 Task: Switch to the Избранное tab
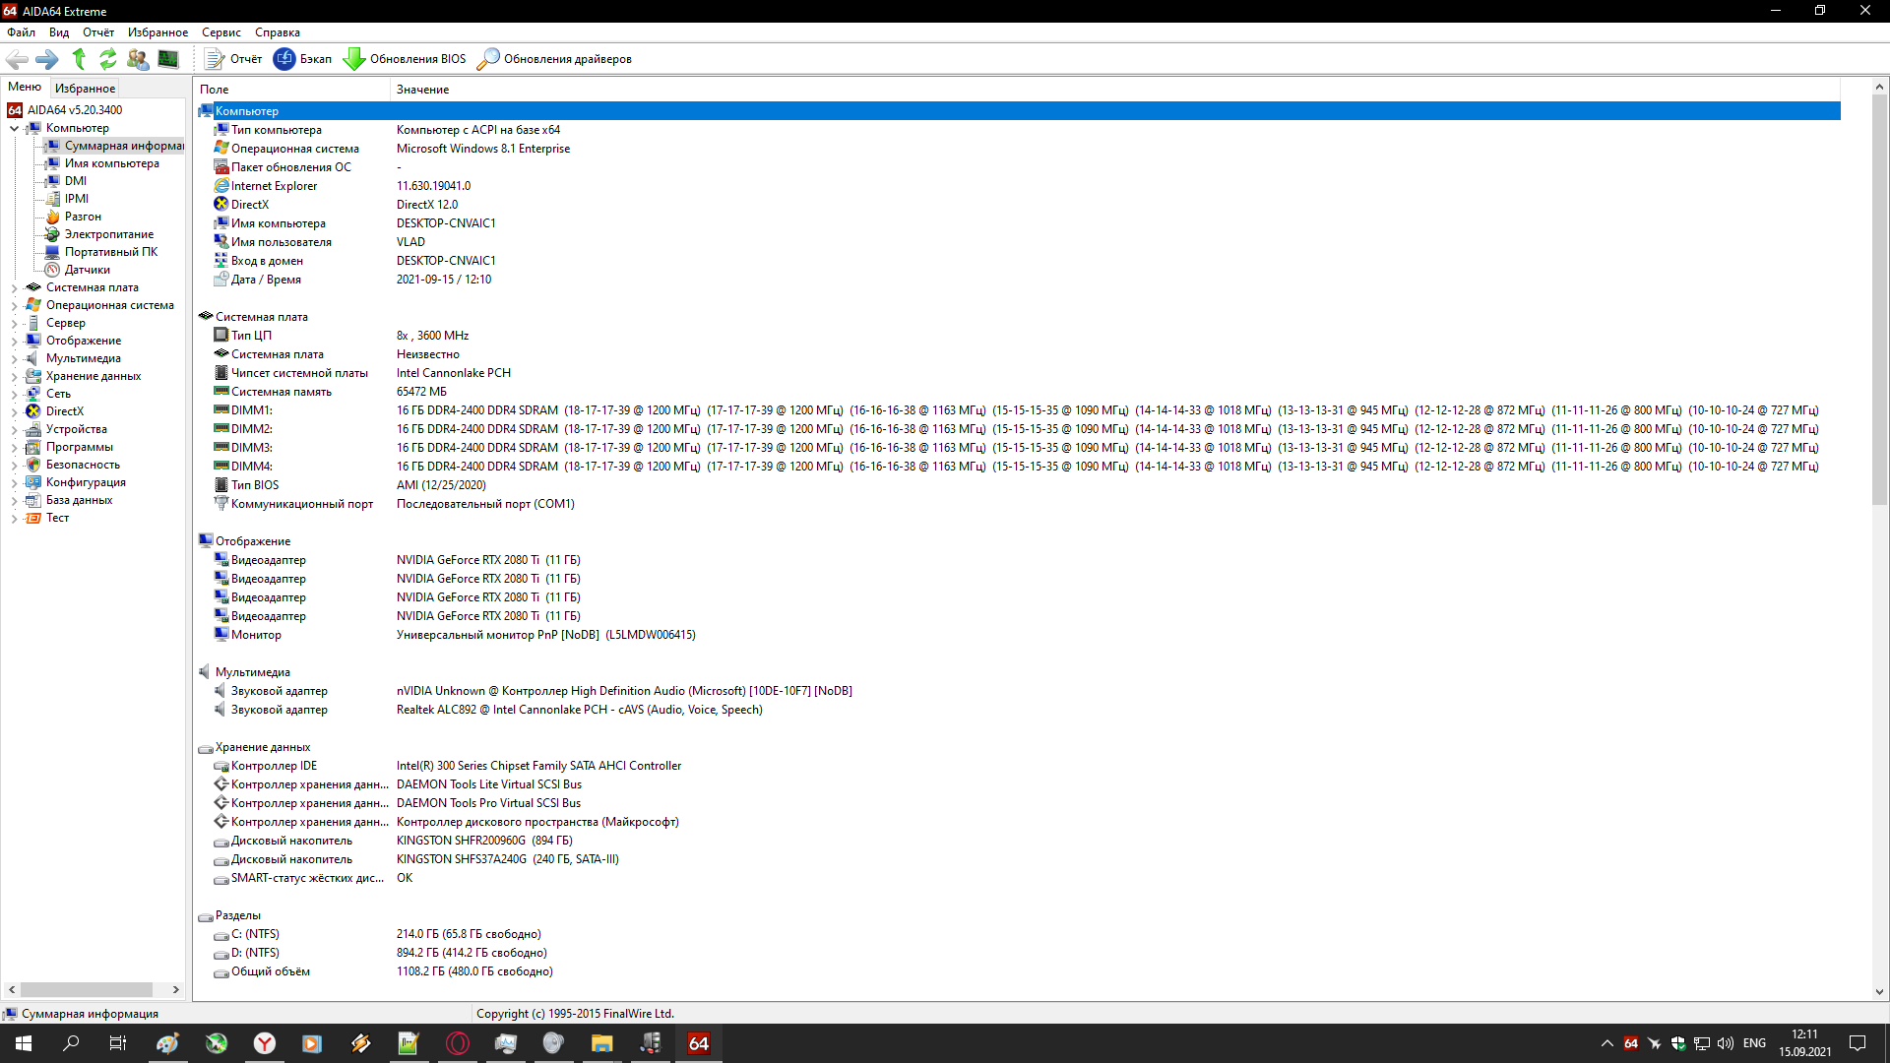[x=85, y=88]
